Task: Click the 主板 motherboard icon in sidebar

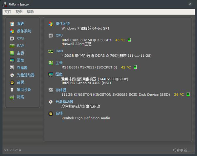Action: tap(12, 53)
